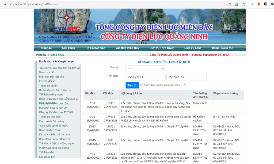Open Tin Tức Sự Kiện menu
This screenshot has height=164, width=274.
(95, 48)
